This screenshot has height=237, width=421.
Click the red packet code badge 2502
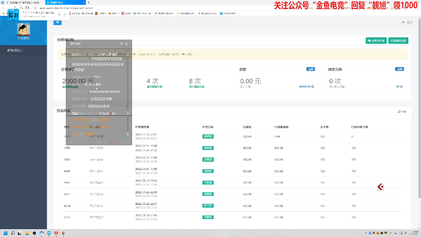point(208,160)
